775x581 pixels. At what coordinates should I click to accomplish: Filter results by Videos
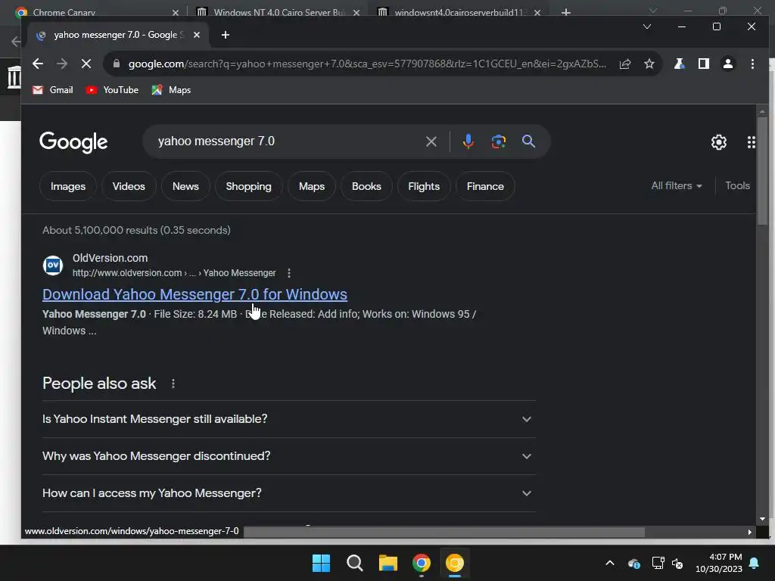[x=129, y=186]
